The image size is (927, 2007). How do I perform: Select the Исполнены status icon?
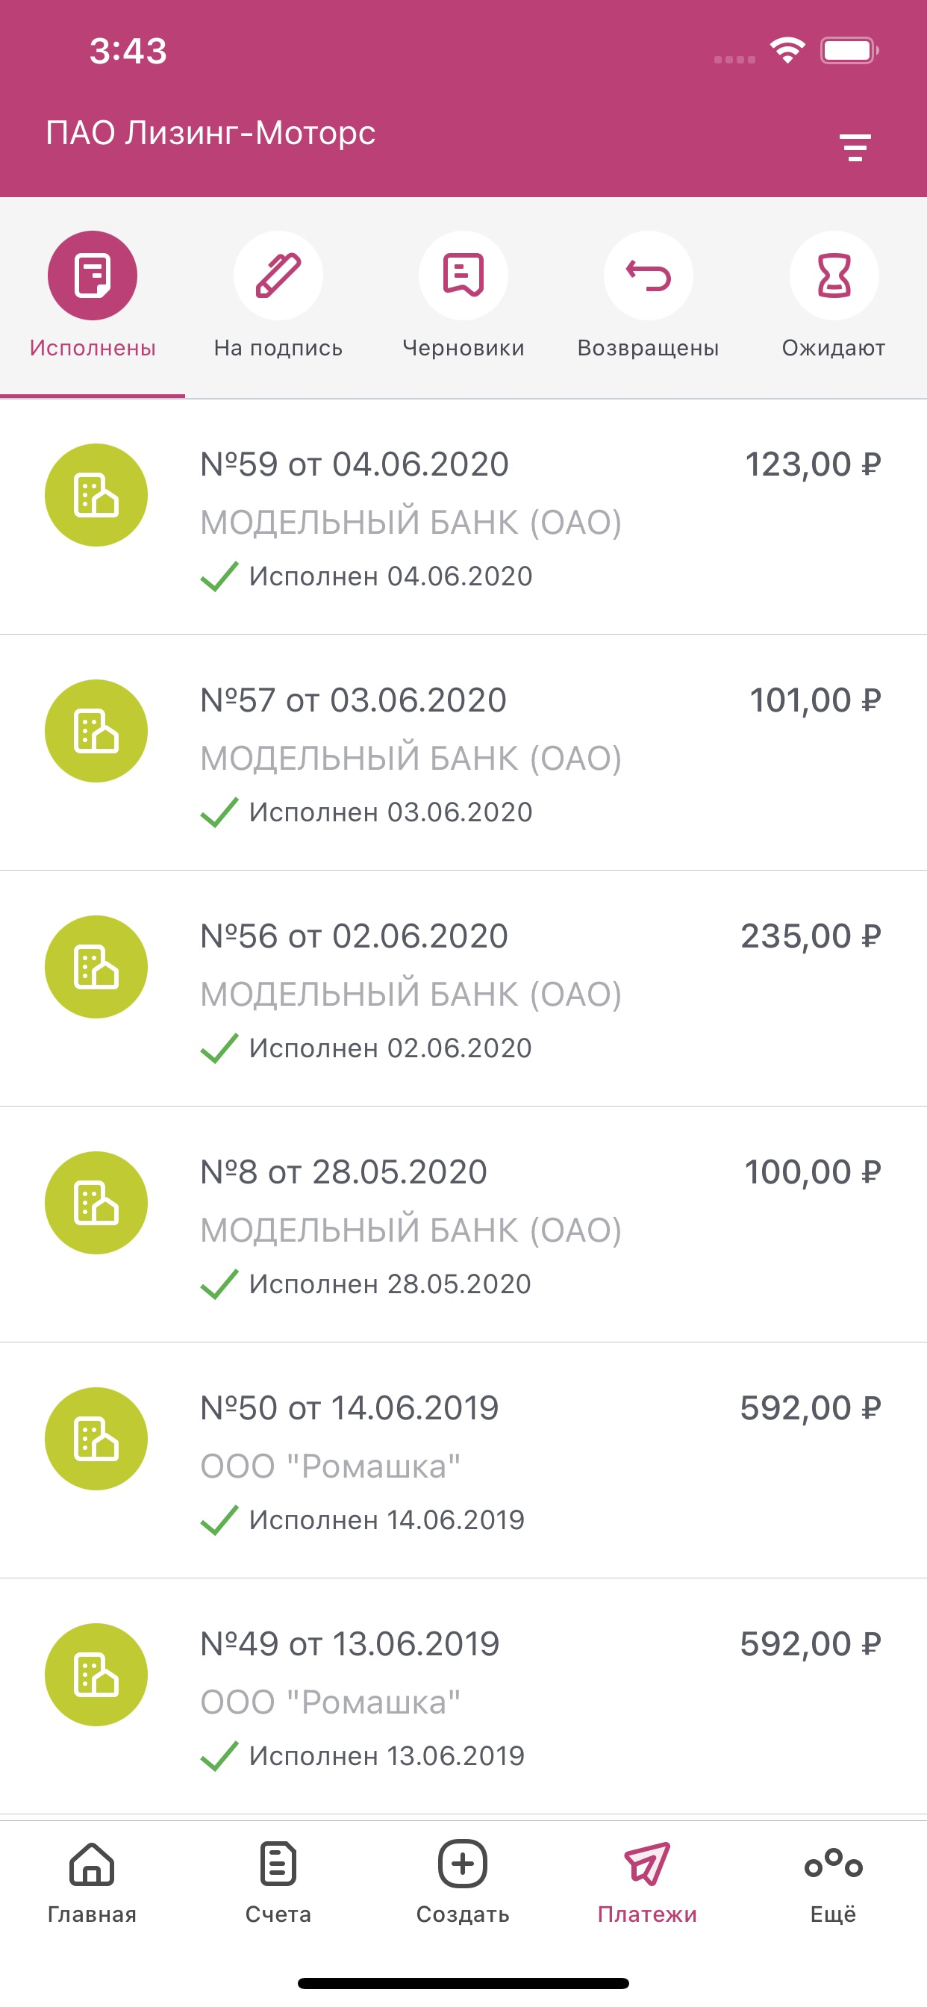click(93, 275)
